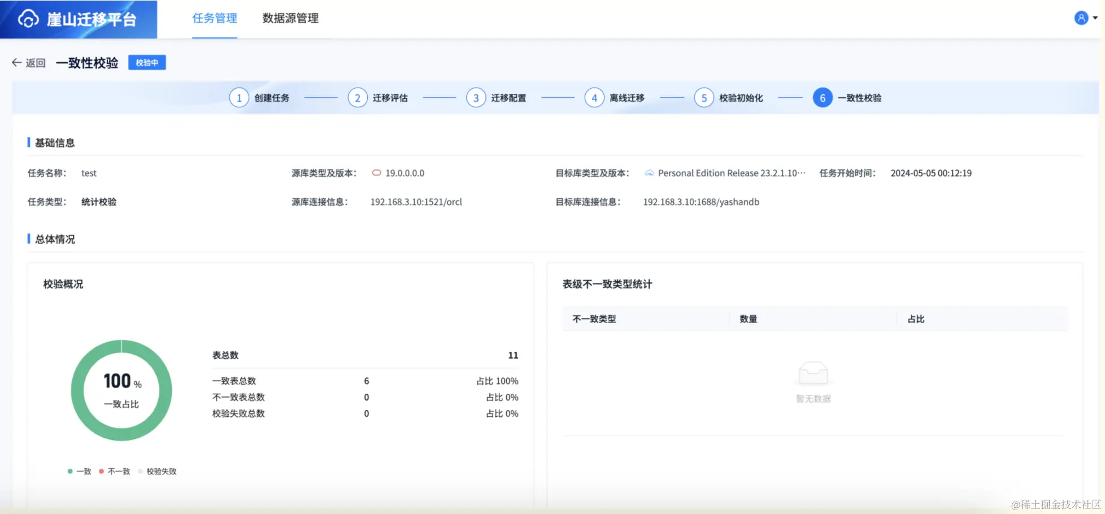The width and height of the screenshot is (1105, 514).
Task: Click the back arrow icon
Action: point(17,63)
